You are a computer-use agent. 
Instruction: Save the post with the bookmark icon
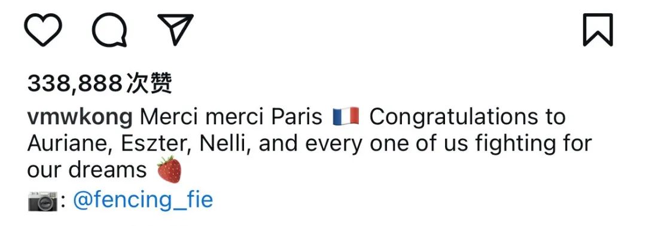598,30
